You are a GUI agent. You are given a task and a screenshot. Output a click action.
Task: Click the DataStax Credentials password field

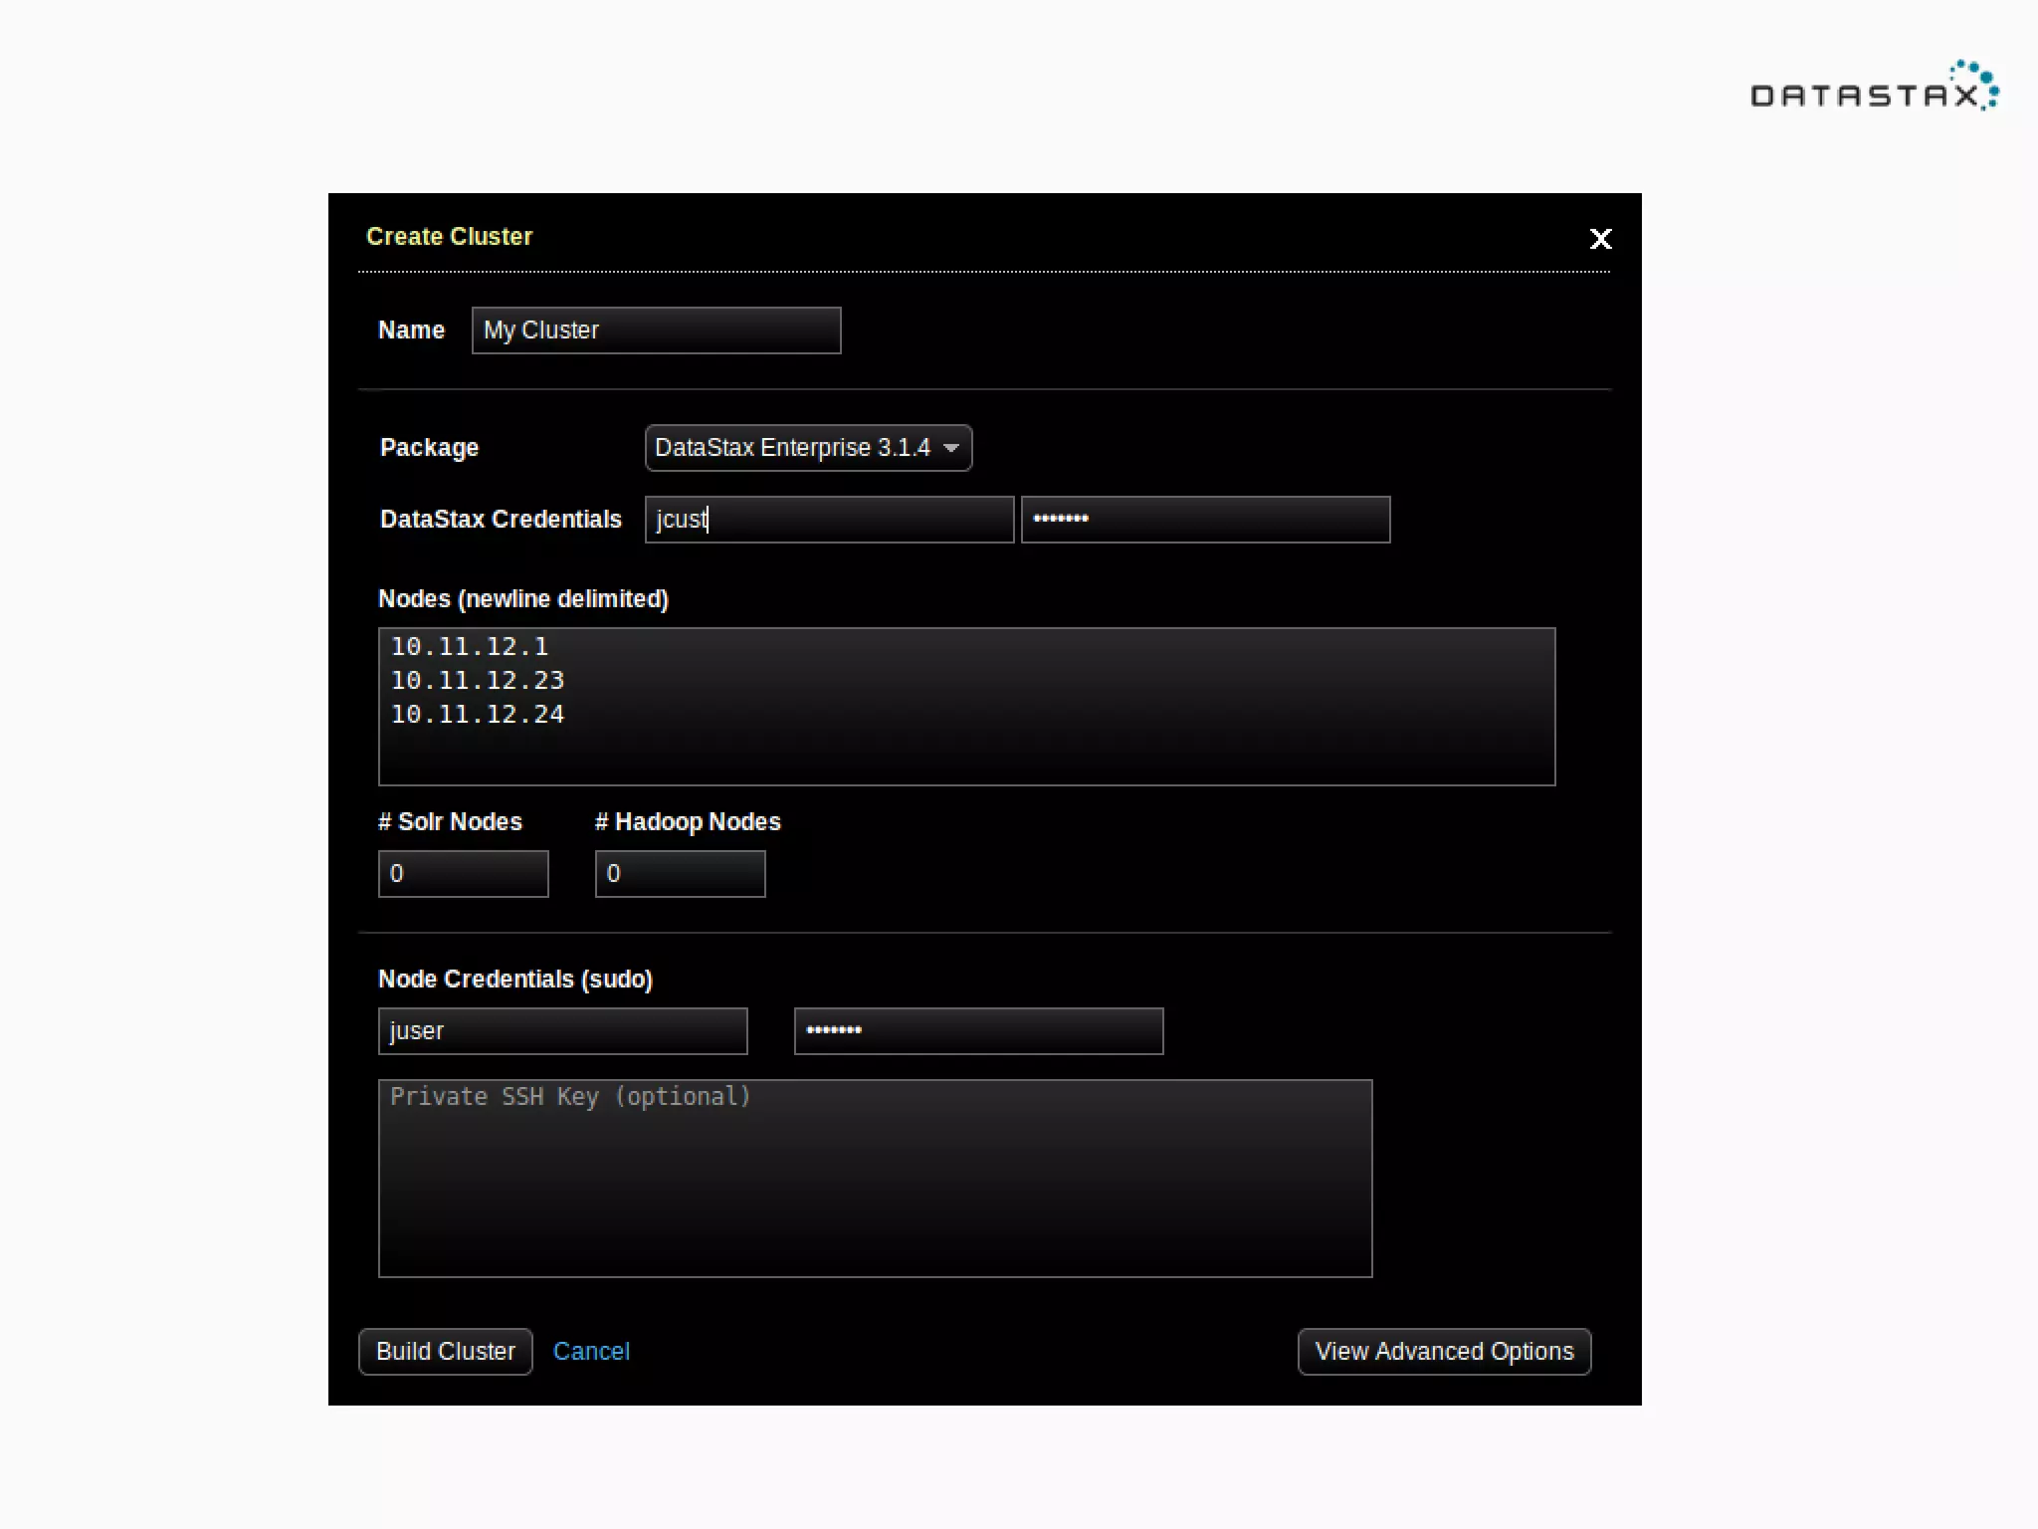pos(1205,520)
